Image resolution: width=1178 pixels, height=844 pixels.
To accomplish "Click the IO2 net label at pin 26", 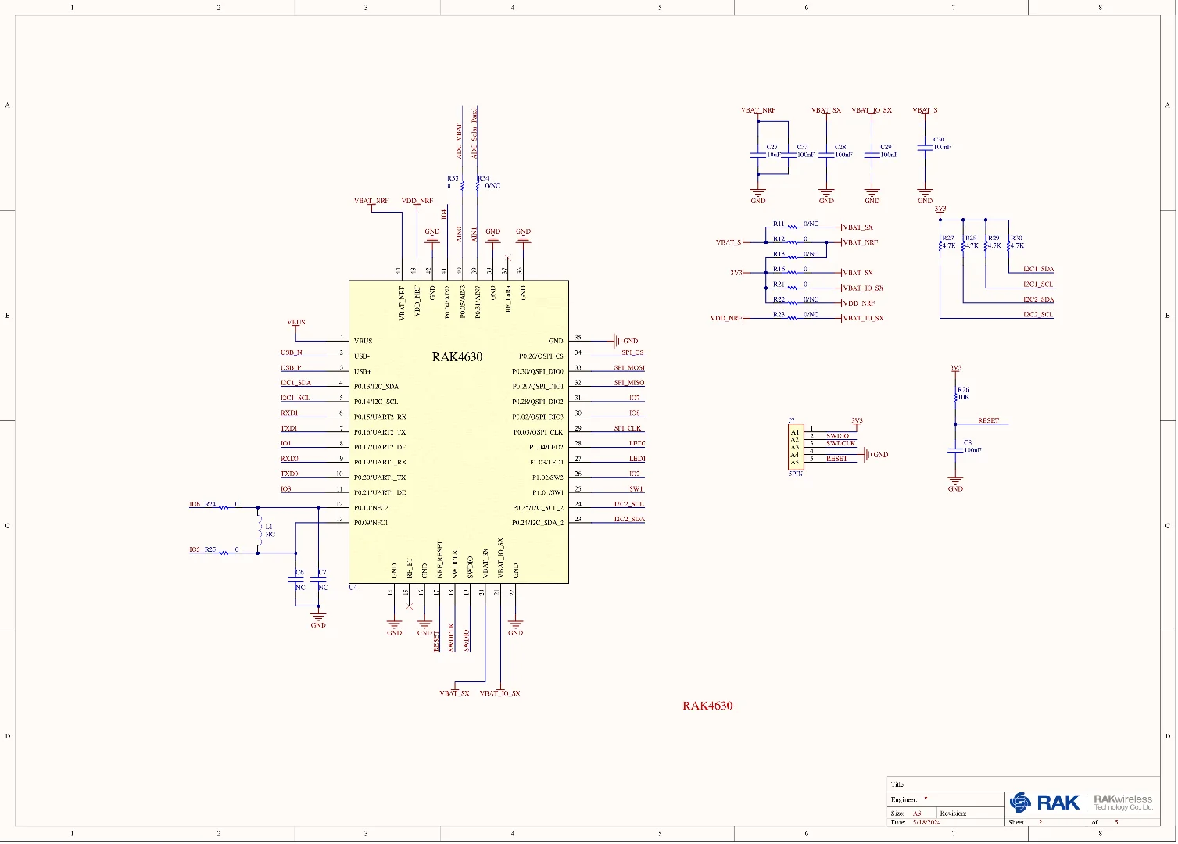I will click(x=635, y=474).
